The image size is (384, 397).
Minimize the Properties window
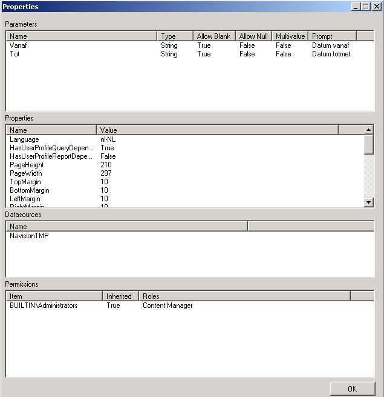click(x=356, y=6)
